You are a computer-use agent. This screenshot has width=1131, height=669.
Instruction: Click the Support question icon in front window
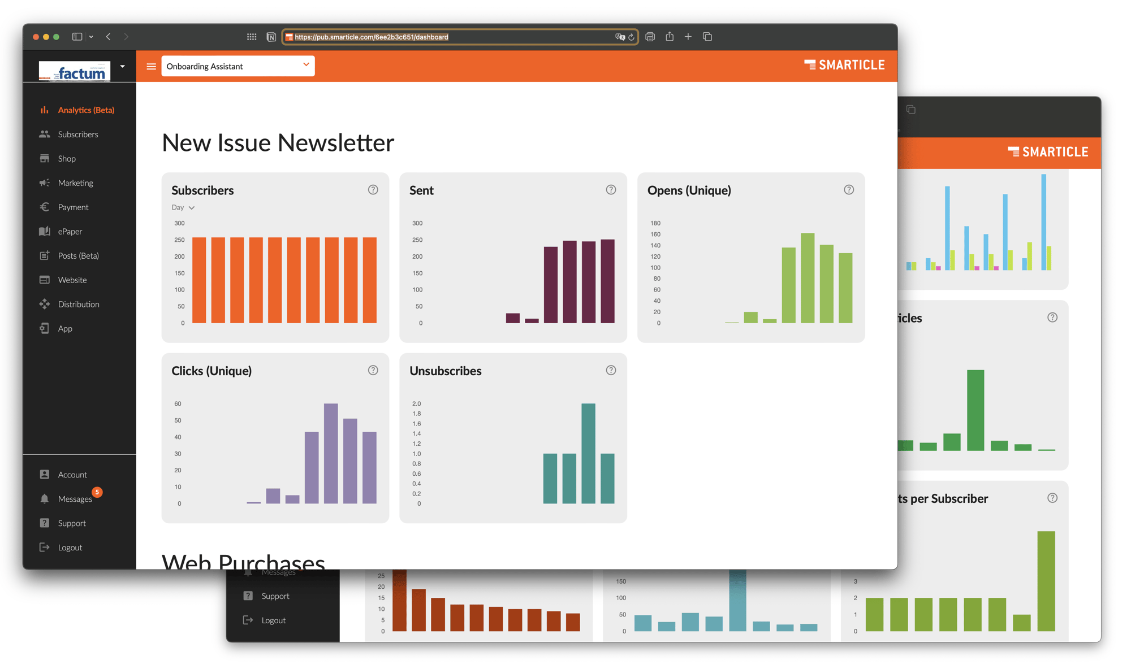[x=44, y=523]
